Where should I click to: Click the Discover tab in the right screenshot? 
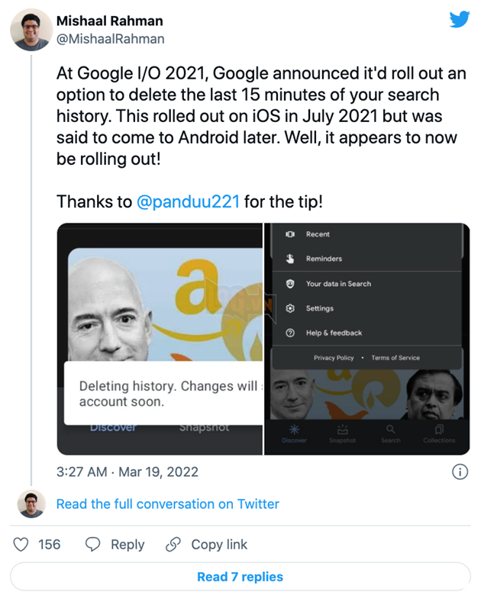[294, 433]
